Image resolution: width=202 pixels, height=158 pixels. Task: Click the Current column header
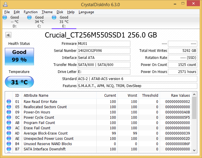click(x=107, y=96)
